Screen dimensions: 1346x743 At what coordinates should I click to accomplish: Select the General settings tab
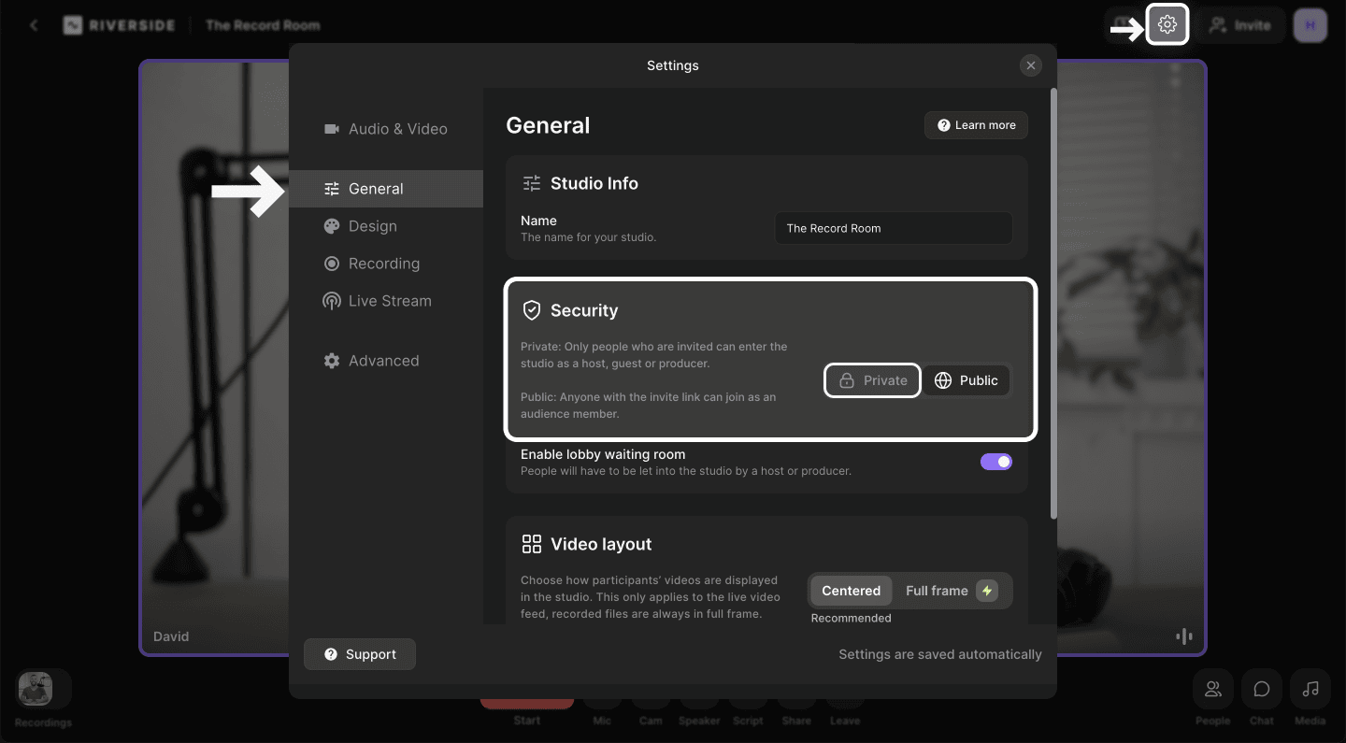pyautogui.click(x=386, y=189)
